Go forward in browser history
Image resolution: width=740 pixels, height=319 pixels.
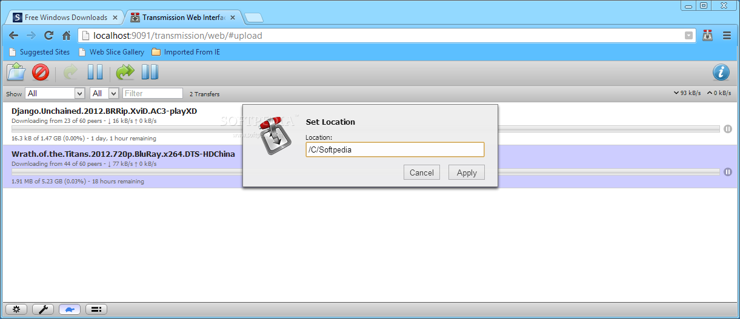[x=31, y=36]
